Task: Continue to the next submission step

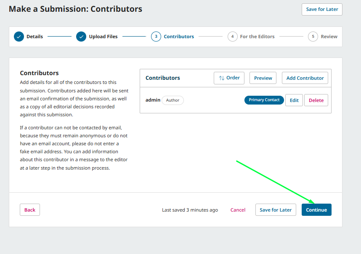Action: (316, 210)
